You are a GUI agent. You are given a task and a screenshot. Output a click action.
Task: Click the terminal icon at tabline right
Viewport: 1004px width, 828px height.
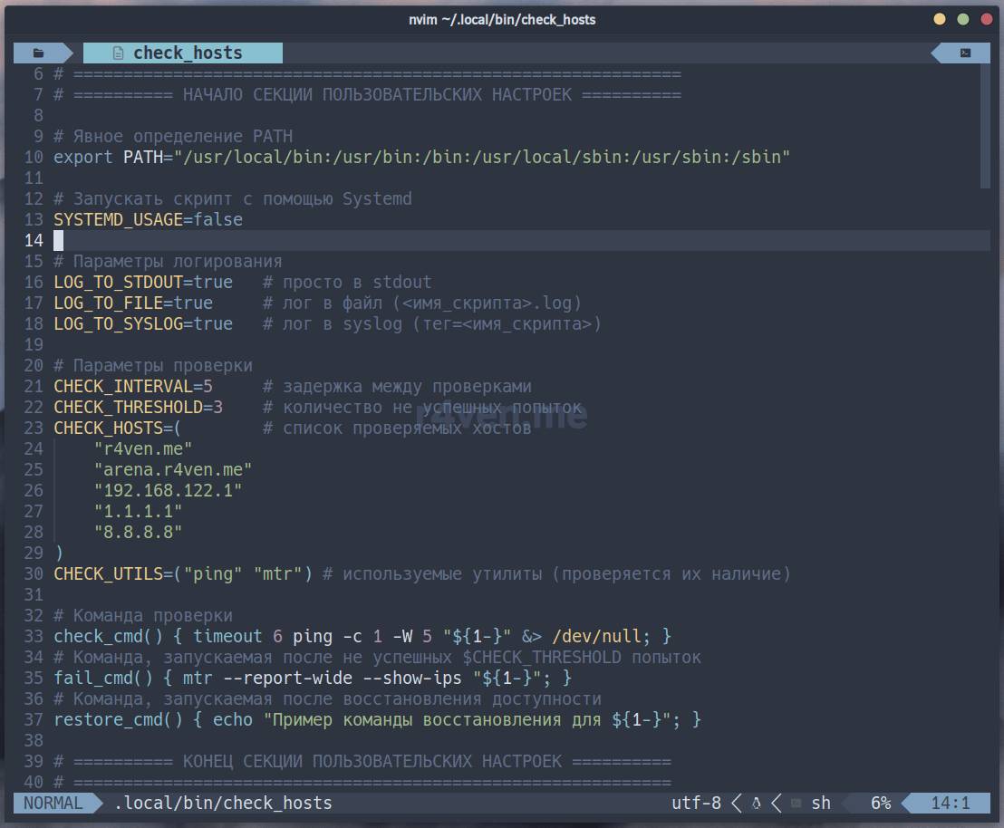(966, 53)
